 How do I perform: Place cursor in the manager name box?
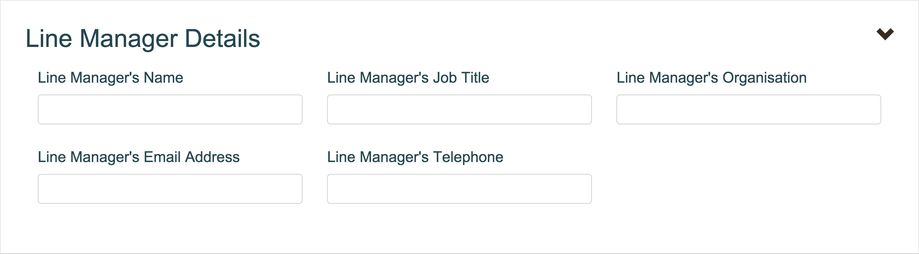click(170, 109)
